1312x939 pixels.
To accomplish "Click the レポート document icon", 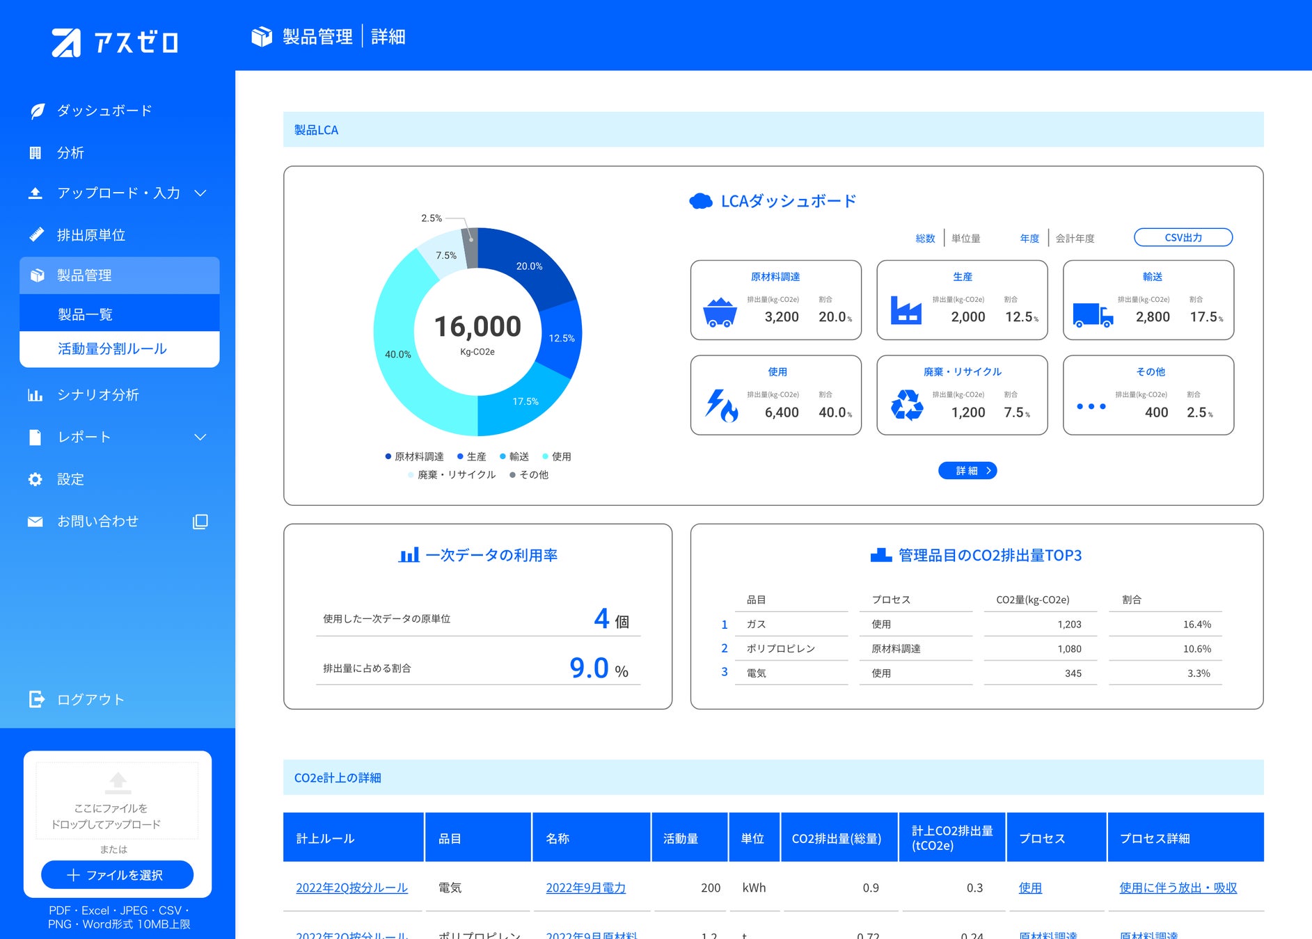I will [35, 438].
